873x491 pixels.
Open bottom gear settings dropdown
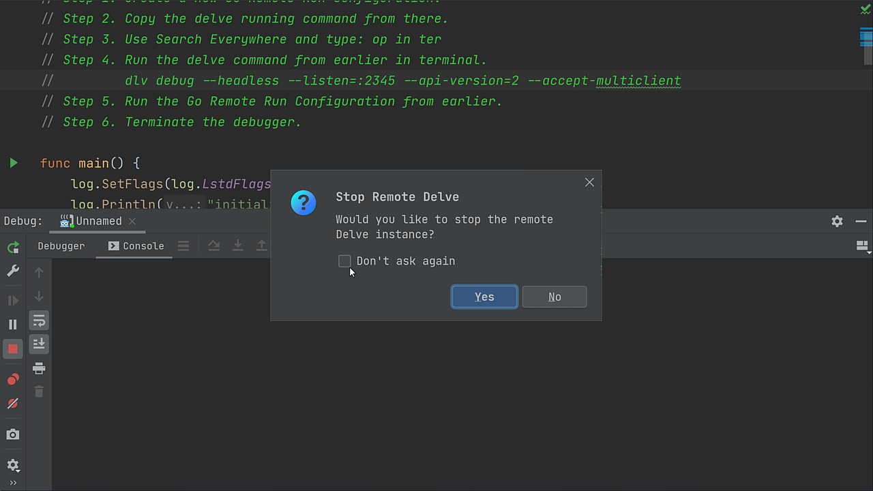point(12,465)
